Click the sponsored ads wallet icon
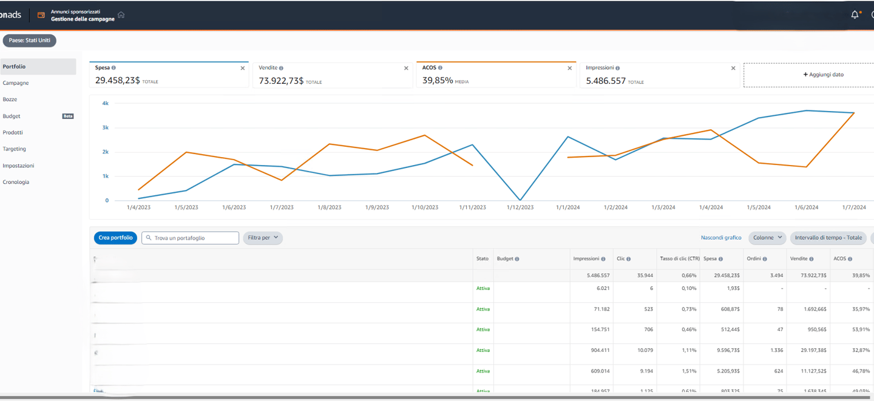Screen dimensions: 874x401 [x=41, y=15]
